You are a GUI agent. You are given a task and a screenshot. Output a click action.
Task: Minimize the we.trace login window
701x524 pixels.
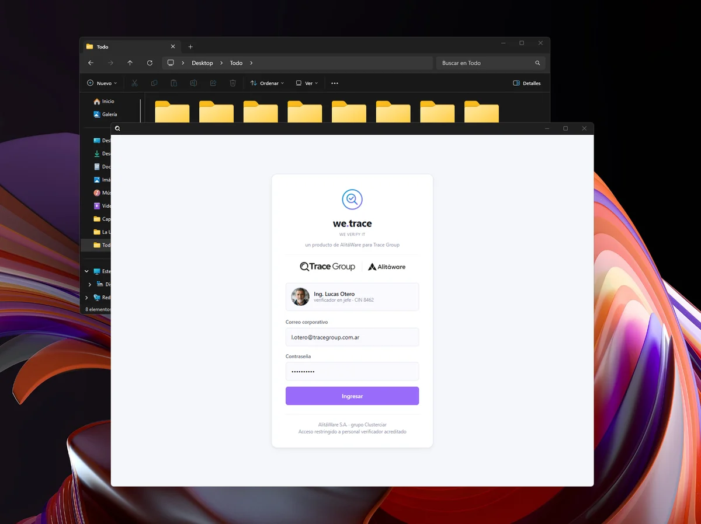[547, 128]
